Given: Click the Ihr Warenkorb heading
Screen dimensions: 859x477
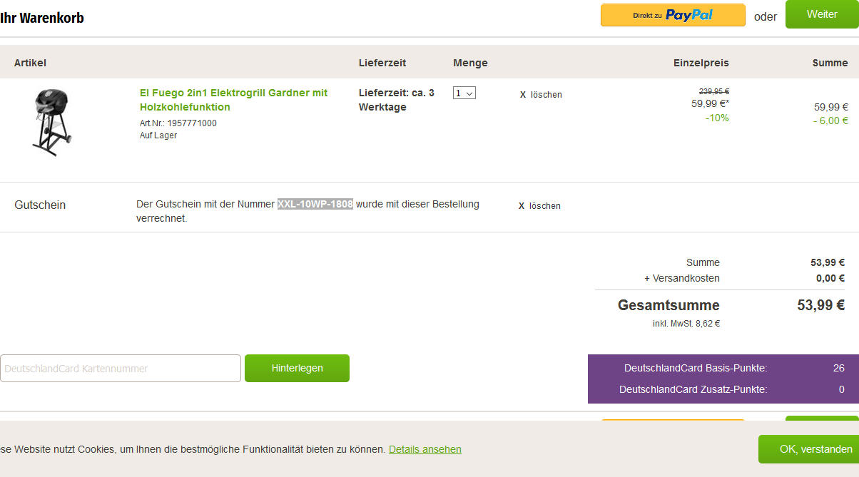Looking at the screenshot, I should point(42,18).
